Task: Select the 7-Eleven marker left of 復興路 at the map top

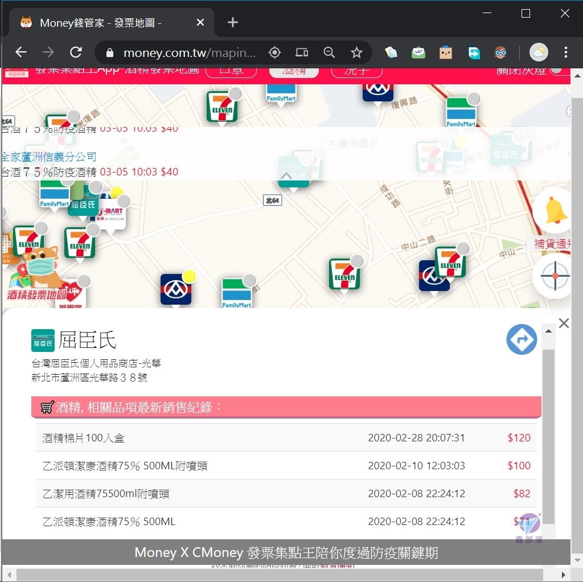Action: 223,107
